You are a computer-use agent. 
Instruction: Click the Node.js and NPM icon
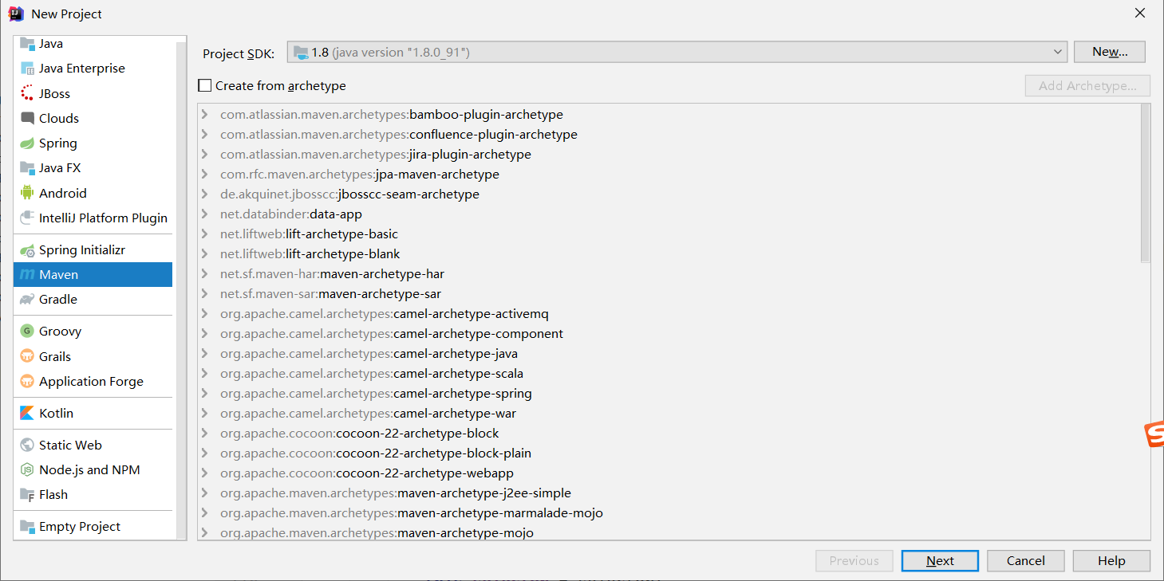(x=28, y=470)
